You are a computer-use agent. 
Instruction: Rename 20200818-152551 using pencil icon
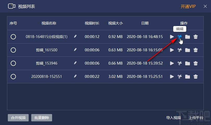pos(75,76)
